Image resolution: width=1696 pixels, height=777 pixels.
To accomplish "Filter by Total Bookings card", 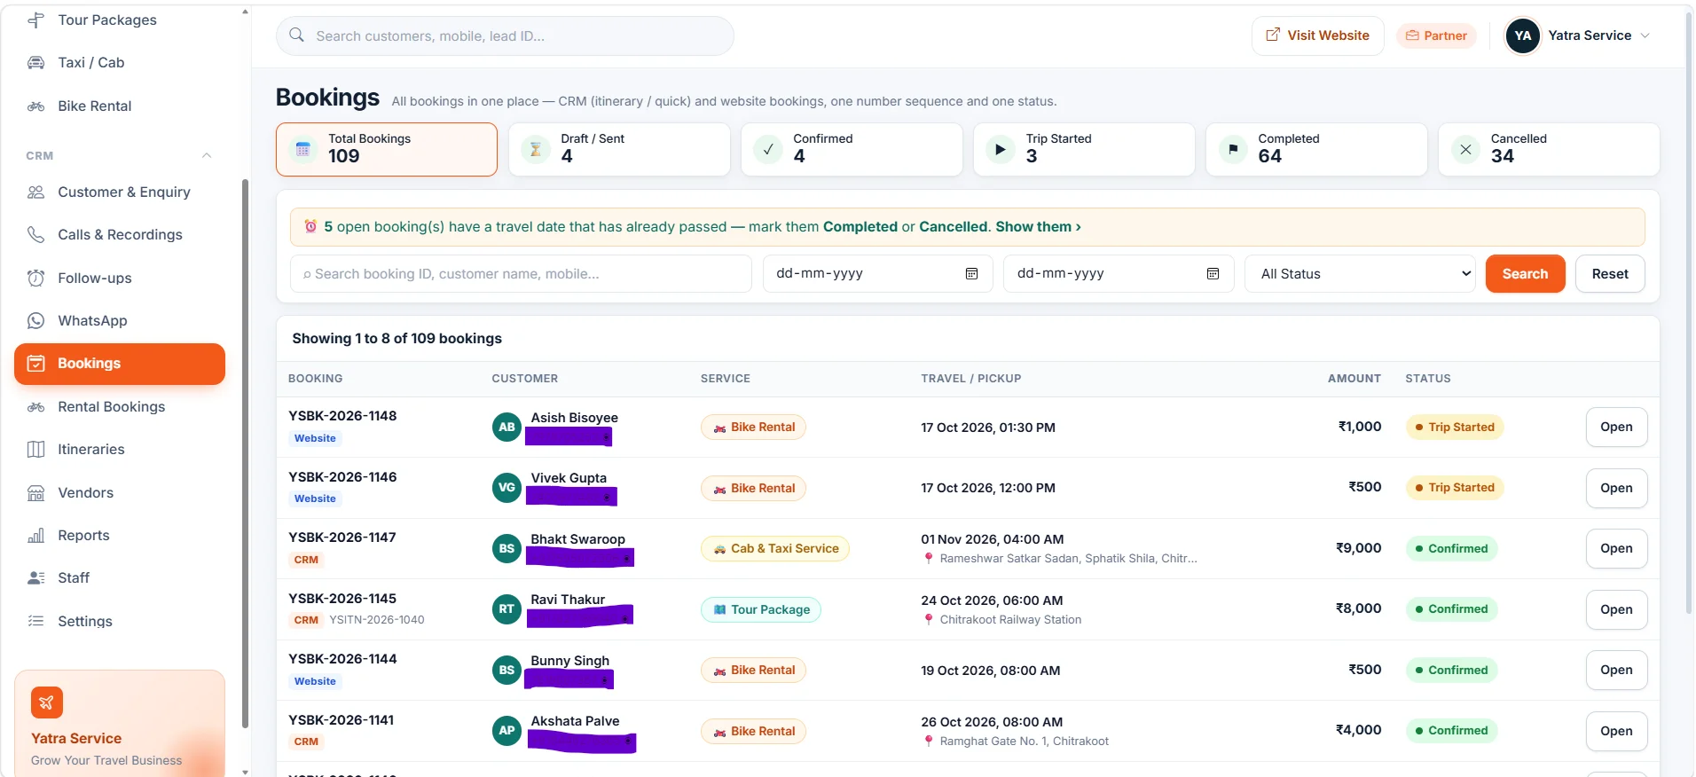I will [387, 149].
